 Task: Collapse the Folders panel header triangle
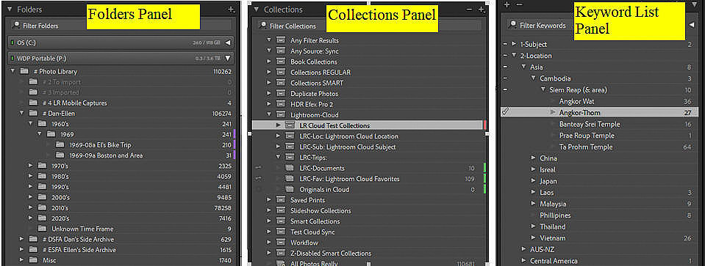tap(10, 9)
